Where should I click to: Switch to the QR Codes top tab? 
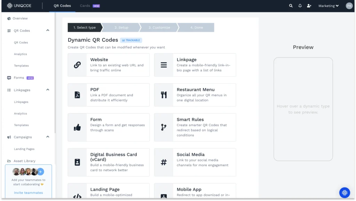(62, 6)
